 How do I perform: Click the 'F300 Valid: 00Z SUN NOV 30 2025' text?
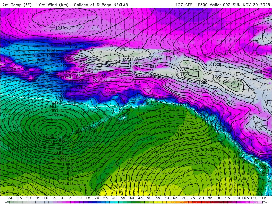234,5
